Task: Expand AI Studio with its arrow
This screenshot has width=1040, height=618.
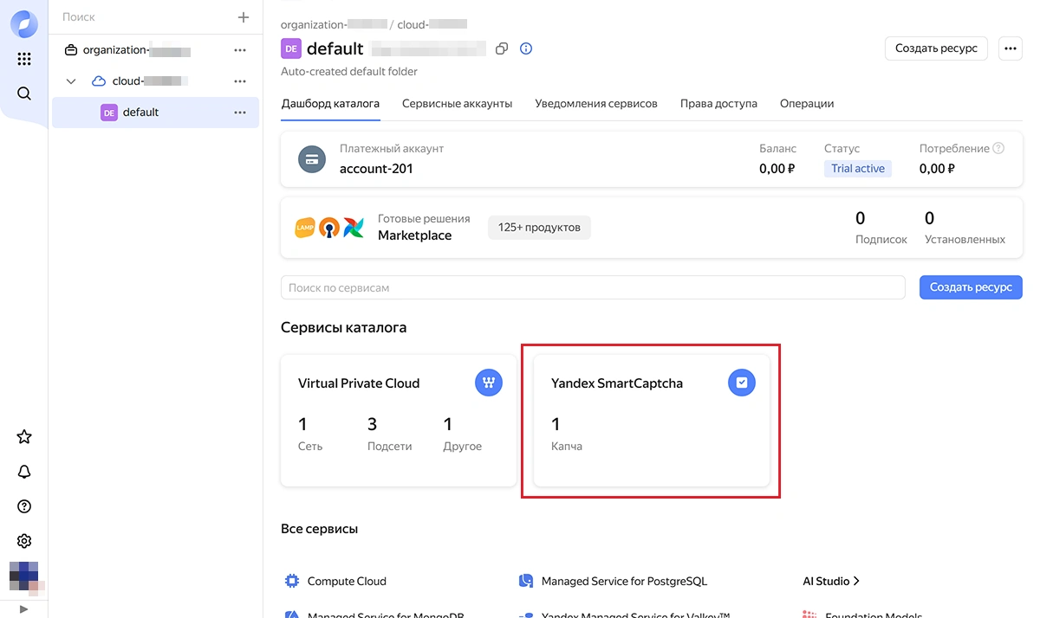Action: click(856, 581)
